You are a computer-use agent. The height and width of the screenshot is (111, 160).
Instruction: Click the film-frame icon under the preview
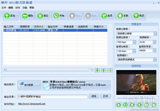[147, 105]
